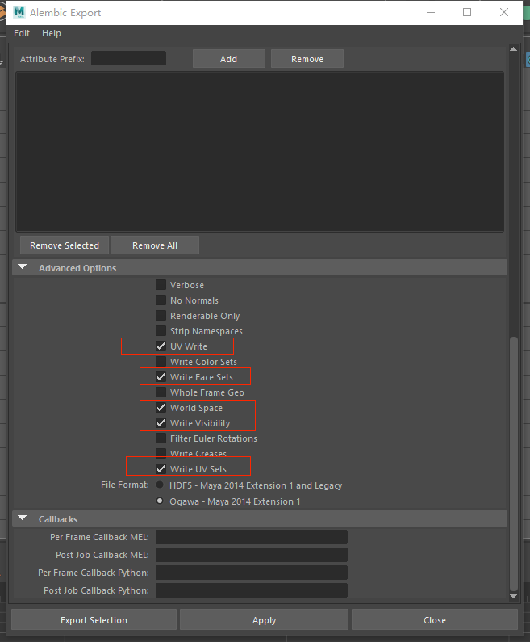This screenshot has height=642, width=530.
Task: Click the Per Frame Callback MEL field
Action: [252, 537]
